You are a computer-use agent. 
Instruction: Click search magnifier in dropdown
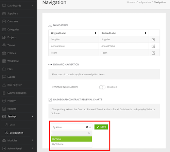click(x=89, y=133)
